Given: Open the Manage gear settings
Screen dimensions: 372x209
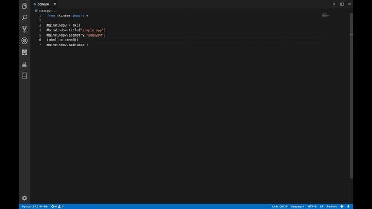Looking at the screenshot, I should tap(24, 198).
